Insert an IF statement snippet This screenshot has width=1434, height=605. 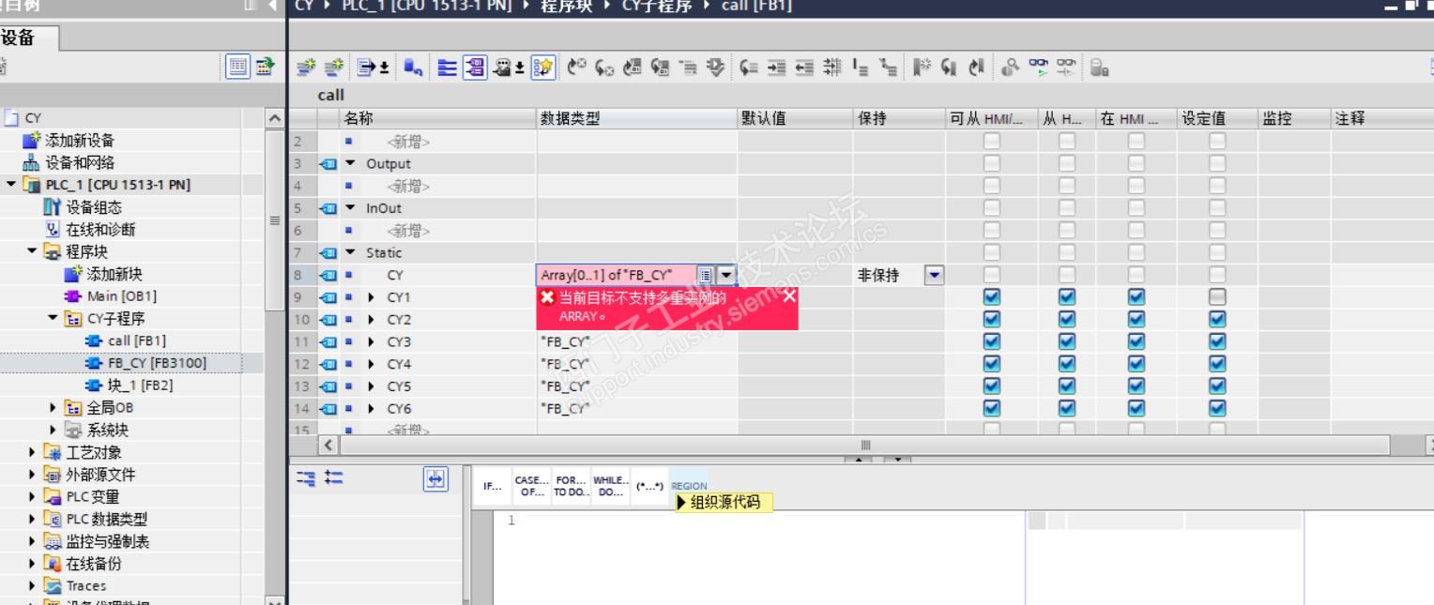point(492,487)
